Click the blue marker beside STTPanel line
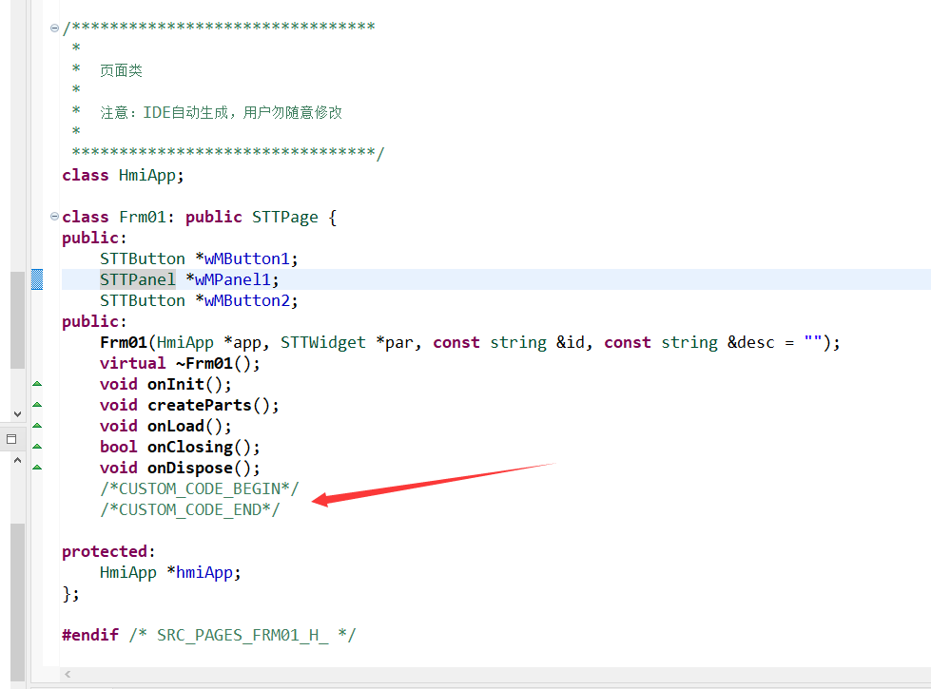931x689 pixels. pos(37,278)
